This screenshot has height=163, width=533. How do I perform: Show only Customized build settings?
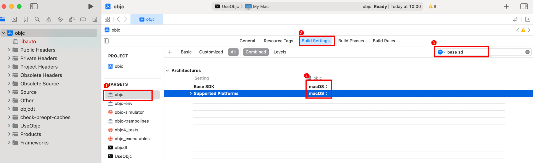(x=211, y=52)
